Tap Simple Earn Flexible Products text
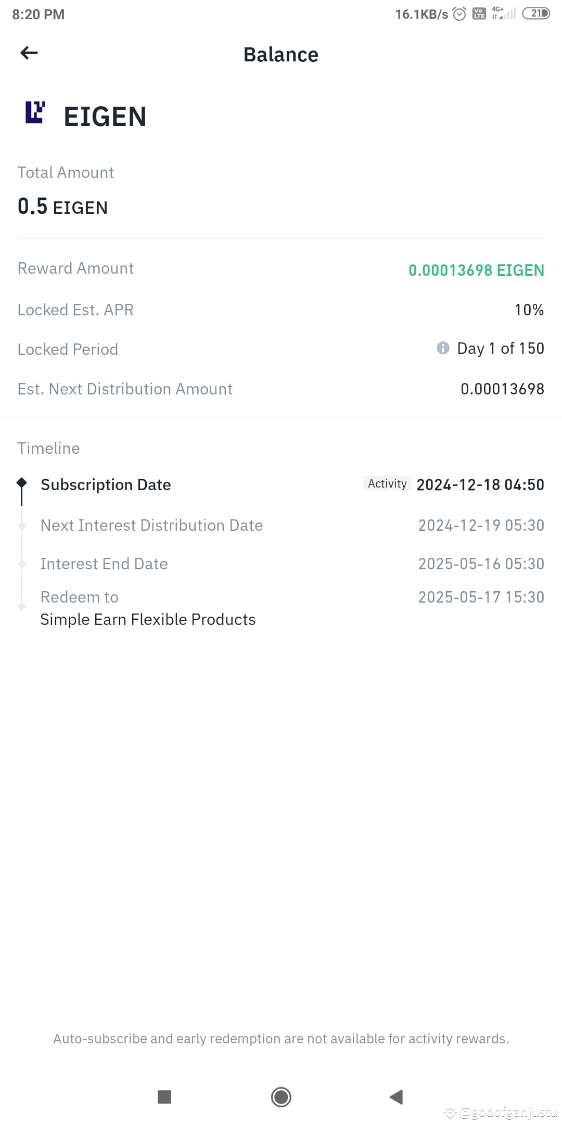The height and width of the screenshot is (1124, 562). coord(148,619)
